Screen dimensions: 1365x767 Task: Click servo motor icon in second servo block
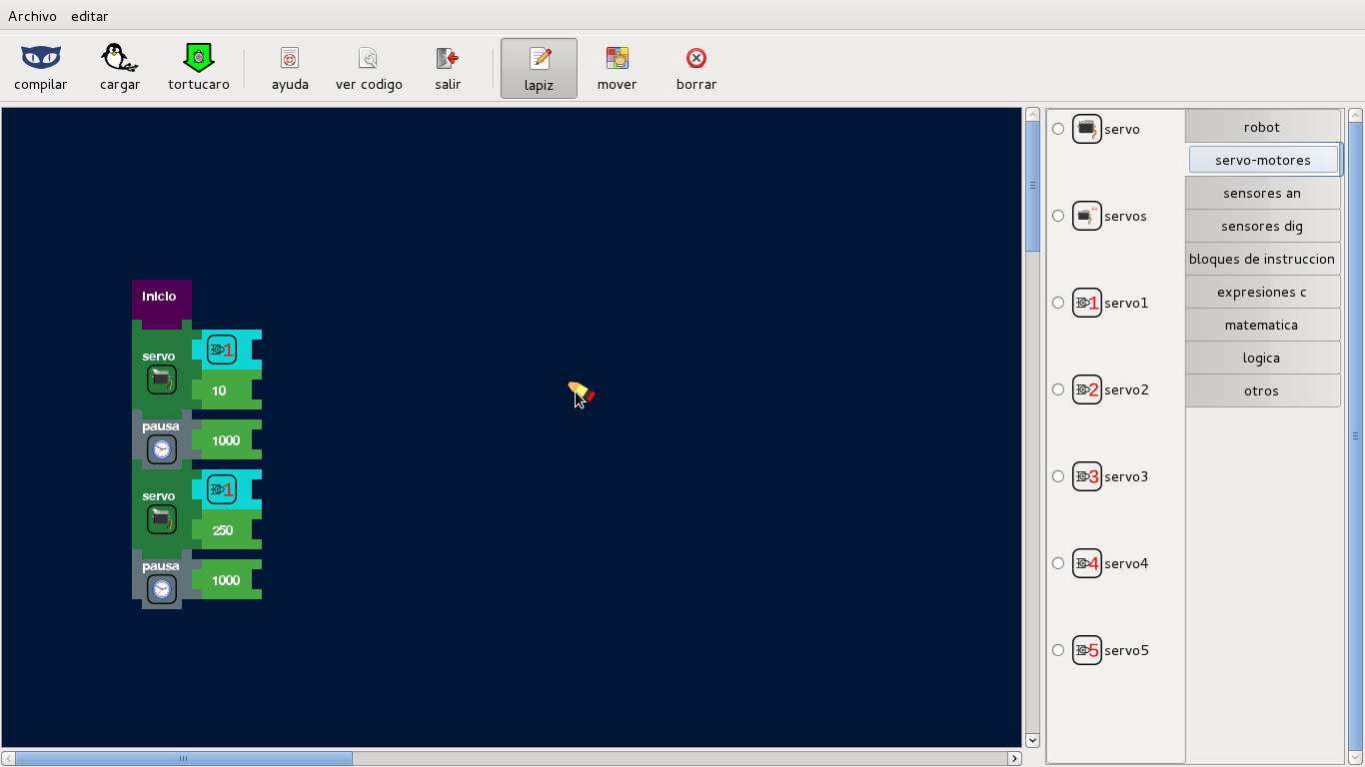click(162, 519)
